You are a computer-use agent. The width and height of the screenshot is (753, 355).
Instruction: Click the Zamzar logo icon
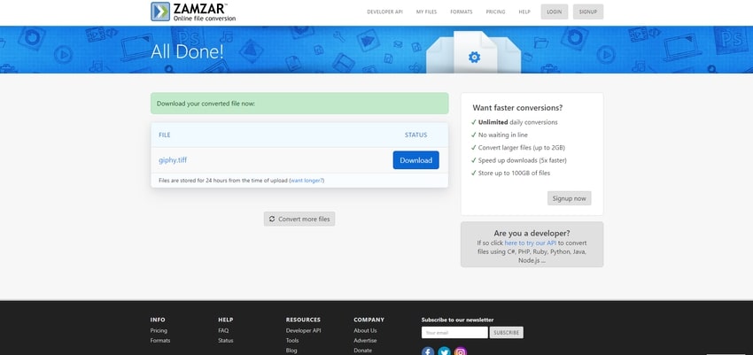161,12
